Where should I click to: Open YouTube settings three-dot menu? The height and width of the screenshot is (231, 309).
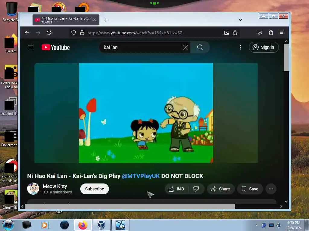(241, 47)
